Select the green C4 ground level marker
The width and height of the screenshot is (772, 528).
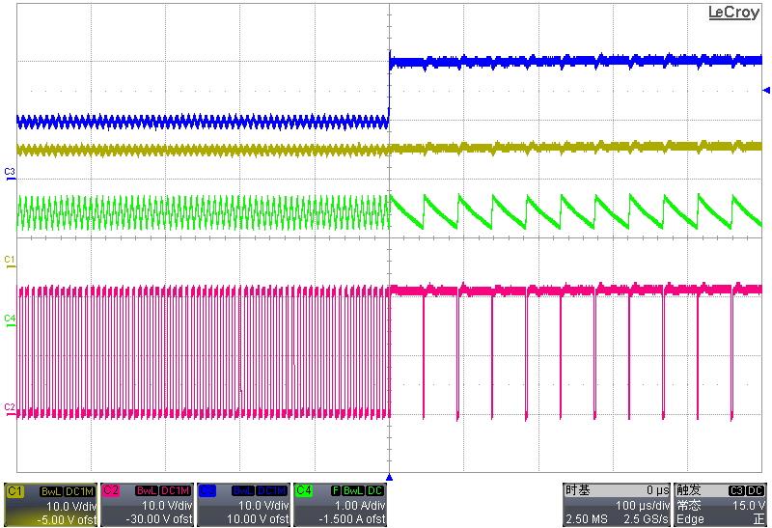[10, 319]
